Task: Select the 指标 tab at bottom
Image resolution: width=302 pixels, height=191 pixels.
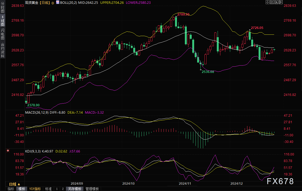Action: 11,189
